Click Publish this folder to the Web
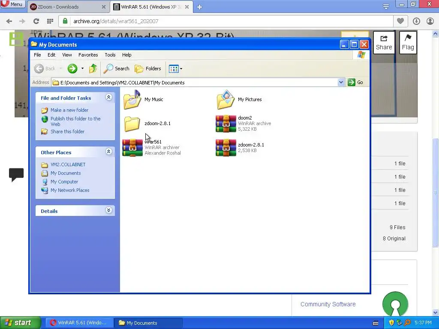 point(75,121)
